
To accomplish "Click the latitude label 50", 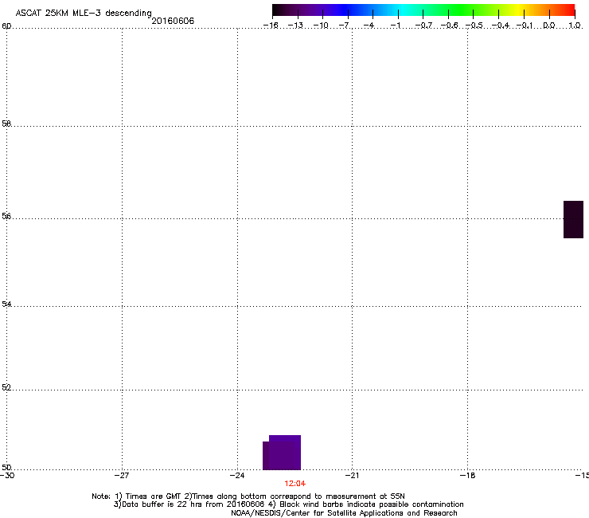I will click(x=6, y=467).
